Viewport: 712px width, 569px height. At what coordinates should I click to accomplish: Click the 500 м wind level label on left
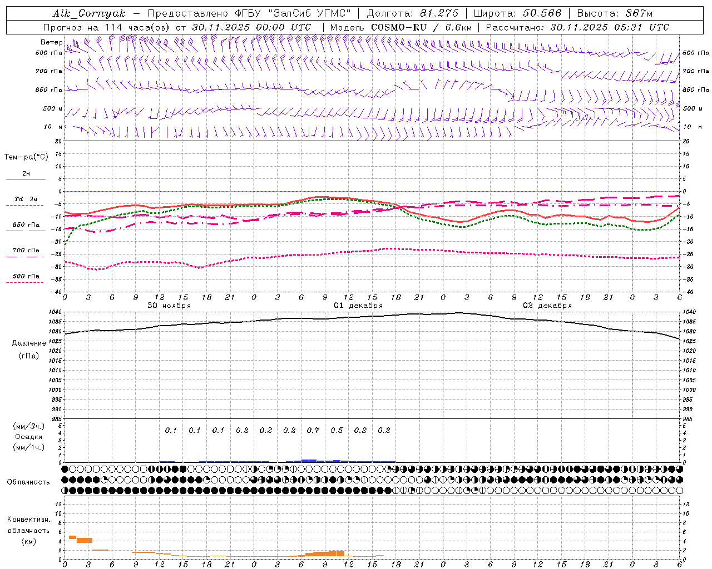[53, 108]
